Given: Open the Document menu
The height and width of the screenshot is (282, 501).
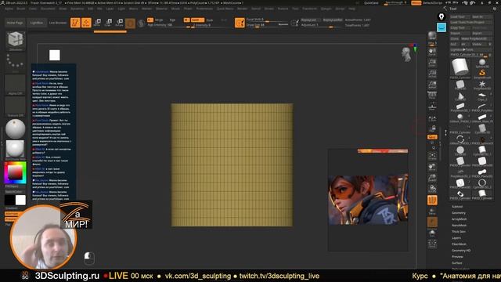Looking at the screenshot, I should pyautogui.click(x=48, y=9).
